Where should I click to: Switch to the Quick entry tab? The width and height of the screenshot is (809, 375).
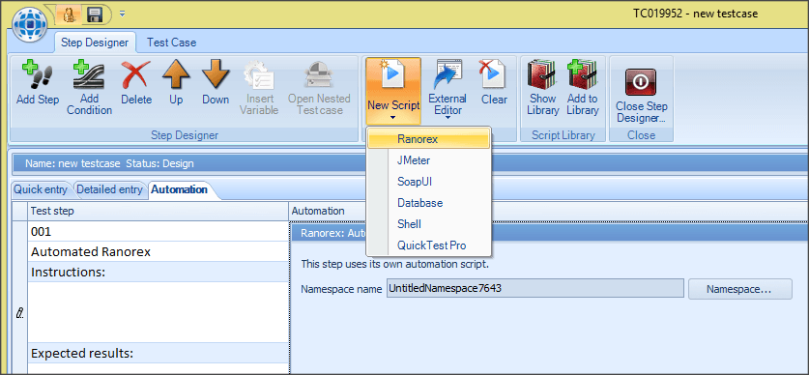(x=41, y=189)
